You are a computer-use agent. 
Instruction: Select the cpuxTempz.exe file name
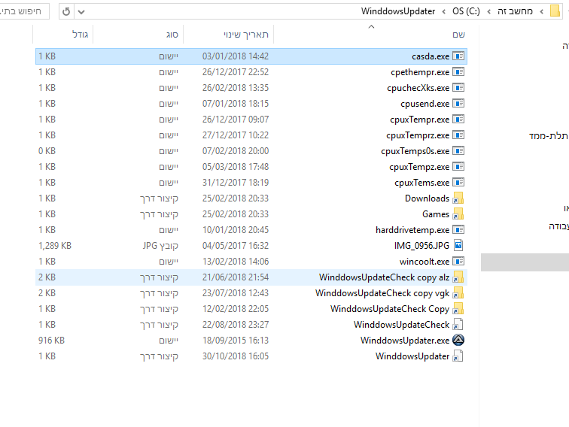419,167
